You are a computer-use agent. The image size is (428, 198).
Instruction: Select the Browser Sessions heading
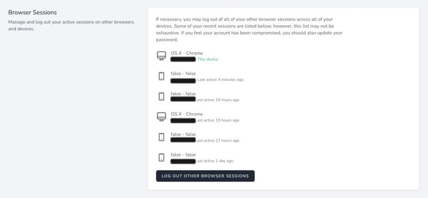tap(33, 12)
